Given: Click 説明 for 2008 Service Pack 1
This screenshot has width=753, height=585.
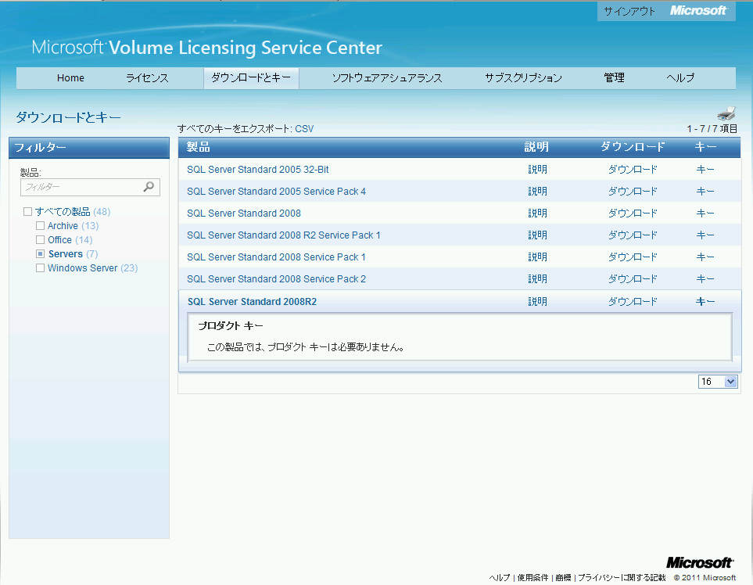Looking at the screenshot, I should click(x=537, y=257).
